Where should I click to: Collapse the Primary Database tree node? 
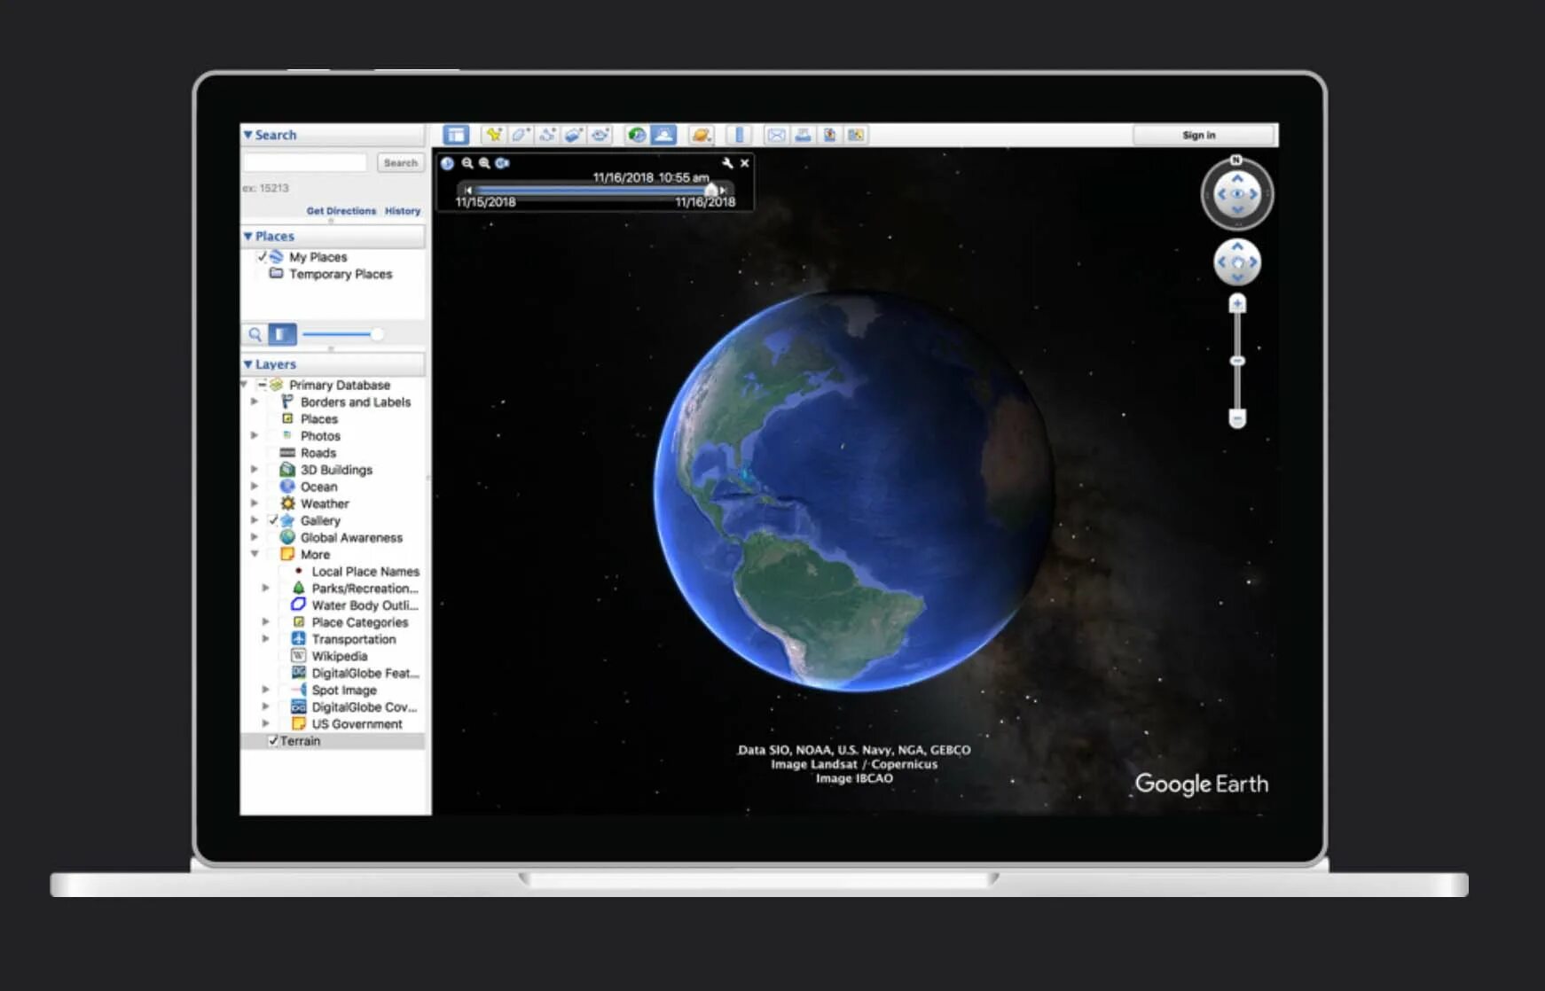point(244,385)
